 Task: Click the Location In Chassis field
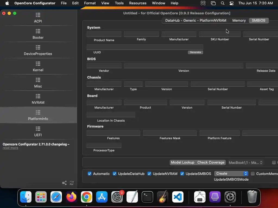tap(111, 115)
